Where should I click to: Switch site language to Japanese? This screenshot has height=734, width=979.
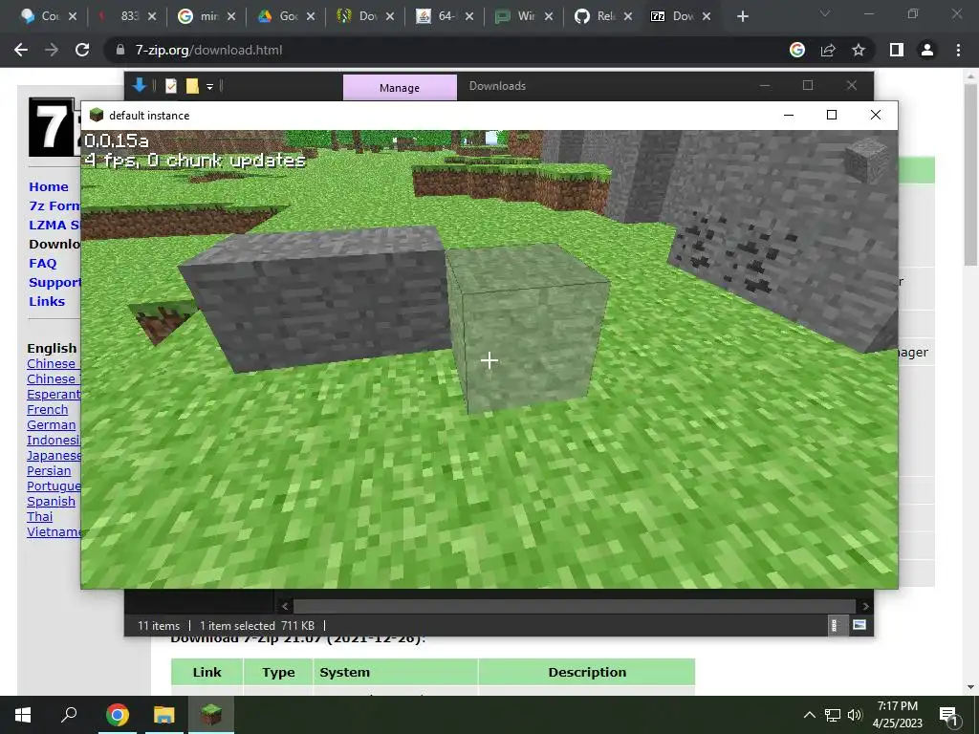[x=54, y=456]
